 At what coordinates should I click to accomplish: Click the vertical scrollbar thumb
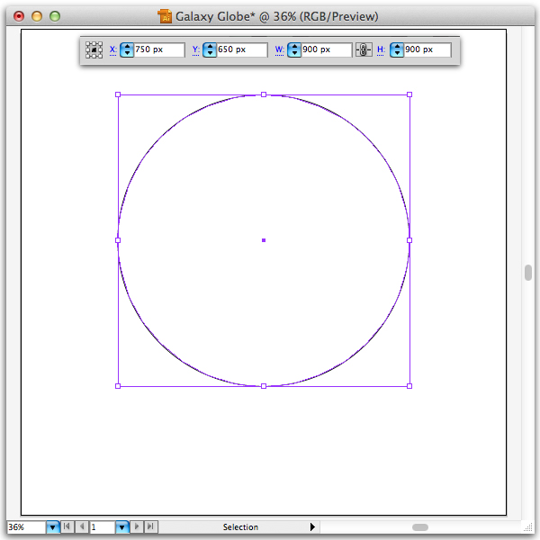(528, 273)
